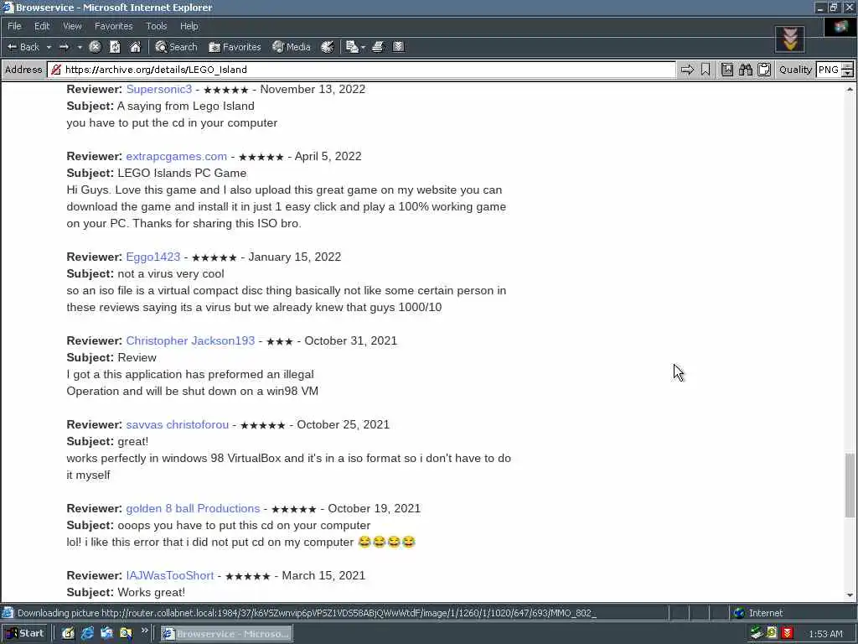
Task: Click the scrollbar up arrow
Action: pos(850,89)
